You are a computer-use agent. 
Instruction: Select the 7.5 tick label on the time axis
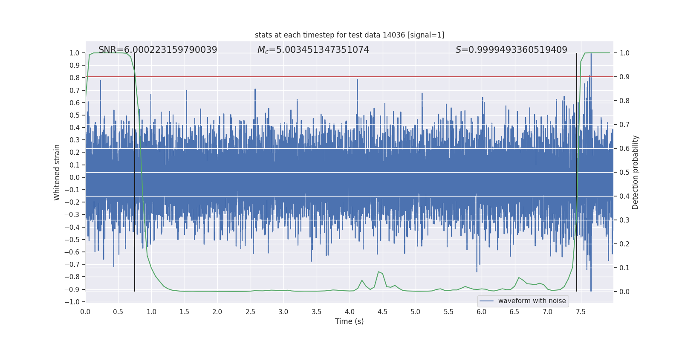[580, 312]
